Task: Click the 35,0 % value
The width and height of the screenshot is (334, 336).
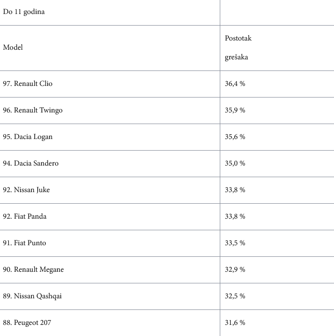Action: (x=235, y=163)
